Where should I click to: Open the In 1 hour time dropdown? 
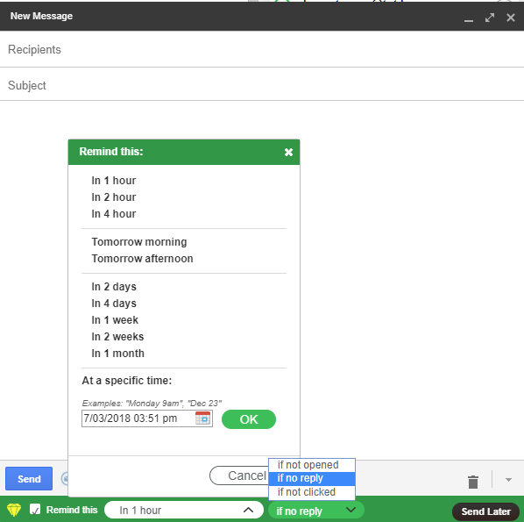pyautogui.click(x=184, y=510)
